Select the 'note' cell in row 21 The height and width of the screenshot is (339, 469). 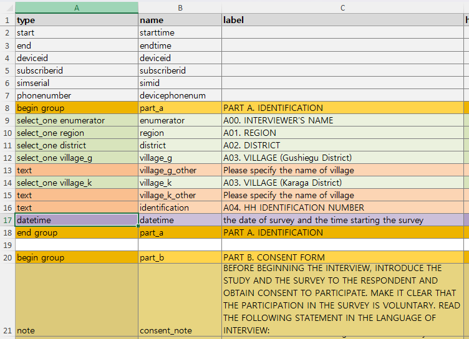pos(77,300)
